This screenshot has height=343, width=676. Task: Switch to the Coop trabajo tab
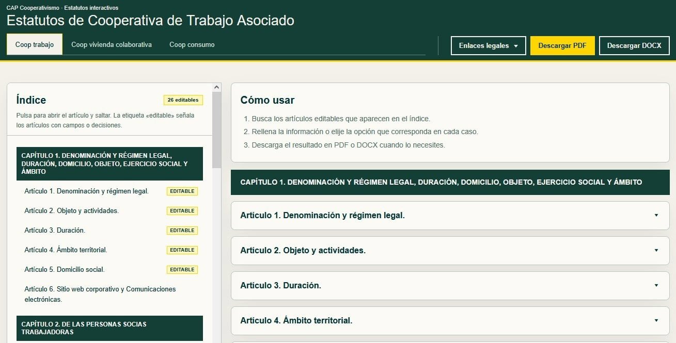coord(35,44)
